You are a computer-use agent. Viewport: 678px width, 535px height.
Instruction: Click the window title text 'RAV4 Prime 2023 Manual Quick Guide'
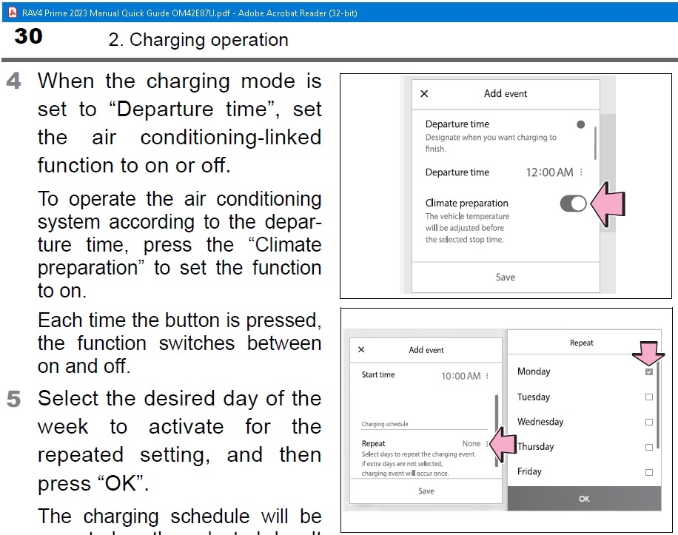(x=96, y=13)
